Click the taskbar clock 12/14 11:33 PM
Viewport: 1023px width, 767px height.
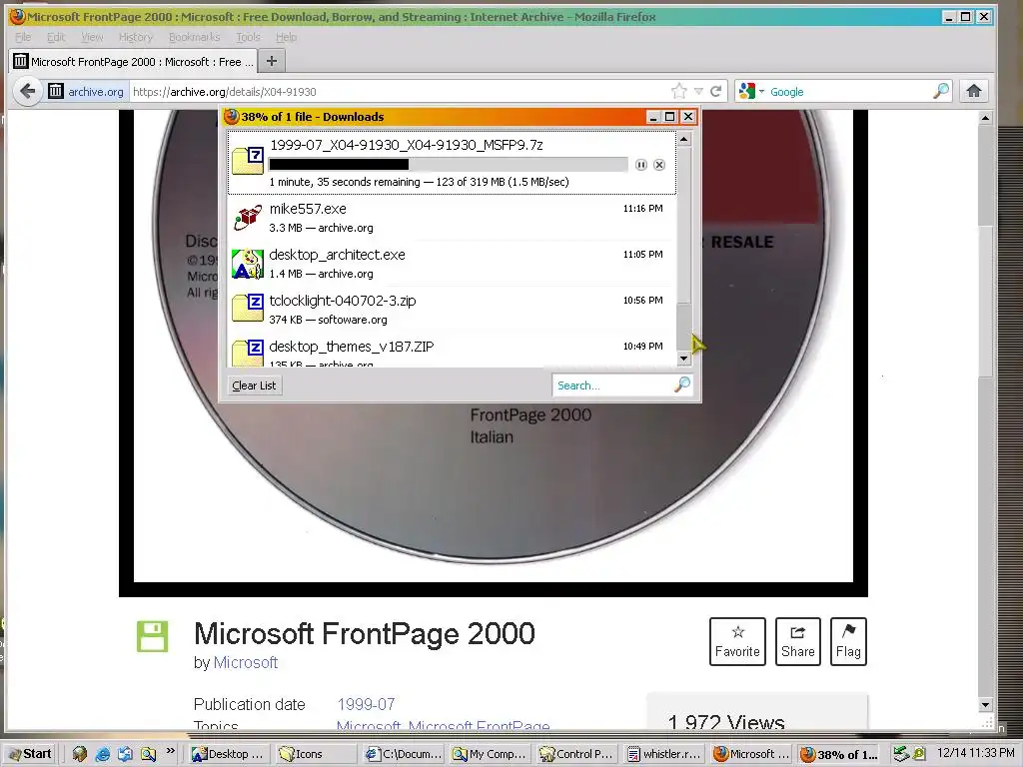(x=976, y=753)
